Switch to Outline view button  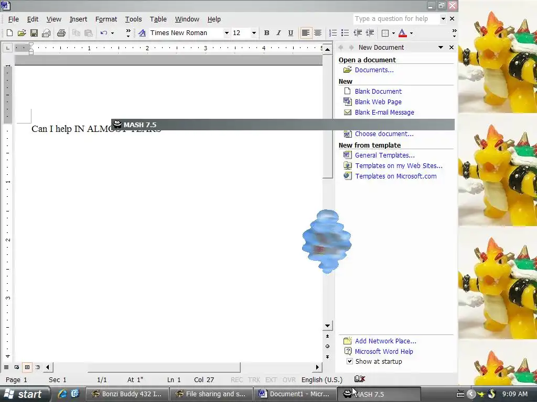38,367
